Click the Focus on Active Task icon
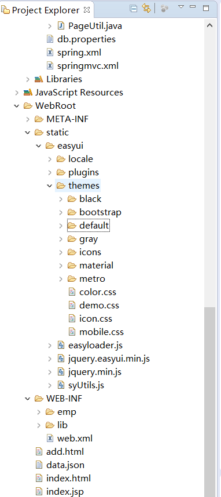Image resolution: width=221 pixels, height=497 pixels. pyautogui.click(x=164, y=9)
